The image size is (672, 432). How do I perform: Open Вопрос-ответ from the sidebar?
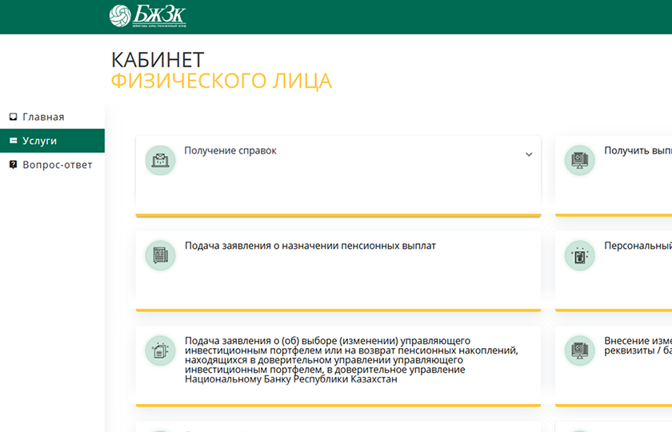click(57, 165)
